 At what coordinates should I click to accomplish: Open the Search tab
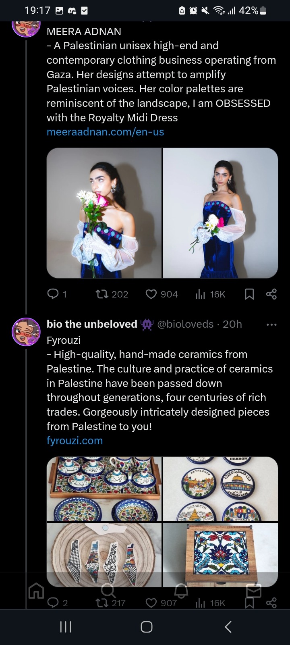108,591
